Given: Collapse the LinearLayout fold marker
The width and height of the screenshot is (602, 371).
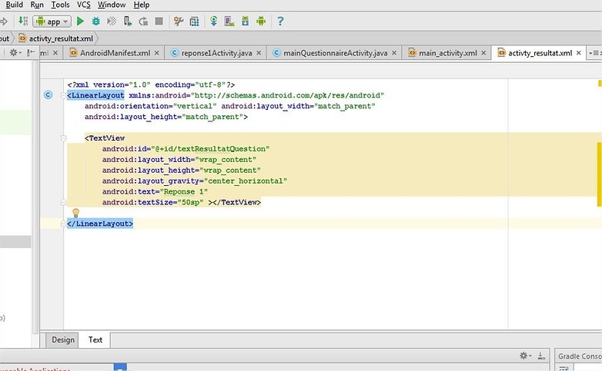Looking at the screenshot, I should point(64,95).
